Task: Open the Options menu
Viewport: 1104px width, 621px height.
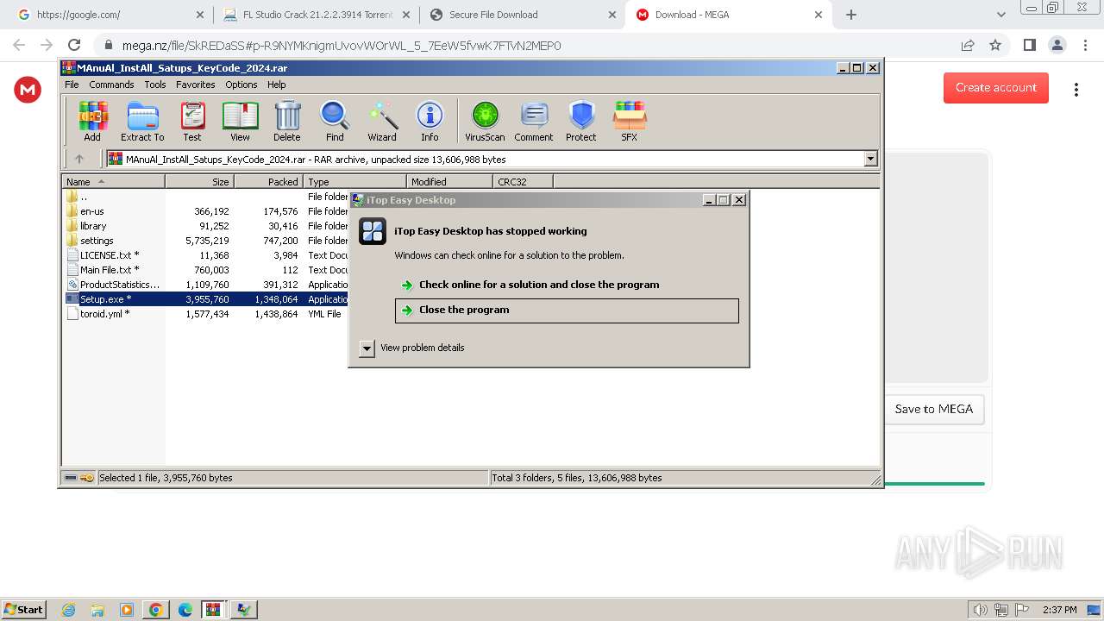Action: [x=241, y=85]
